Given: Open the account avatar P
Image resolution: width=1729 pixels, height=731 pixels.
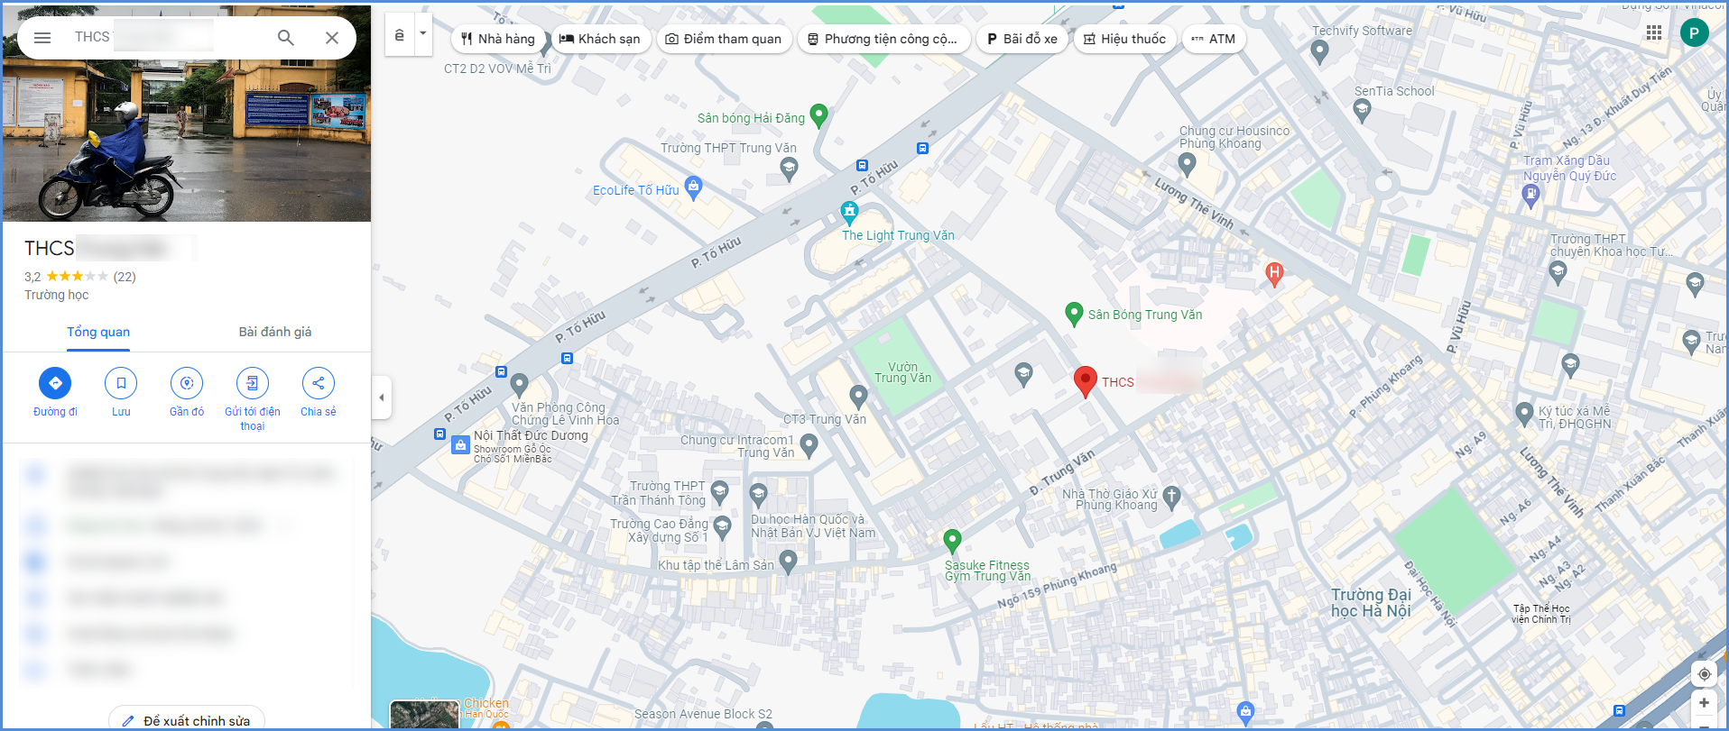Looking at the screenshot, I should (x=1694, y=33).
